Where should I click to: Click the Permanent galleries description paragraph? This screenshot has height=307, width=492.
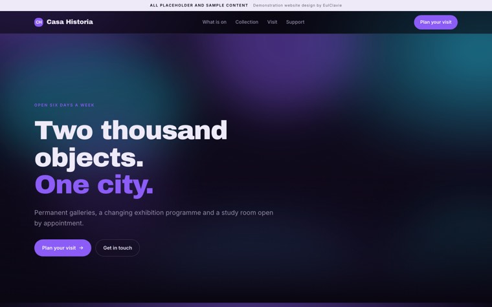tap(154, 218)
